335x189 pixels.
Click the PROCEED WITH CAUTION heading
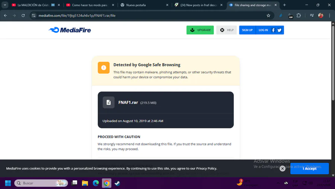(119, 137)
